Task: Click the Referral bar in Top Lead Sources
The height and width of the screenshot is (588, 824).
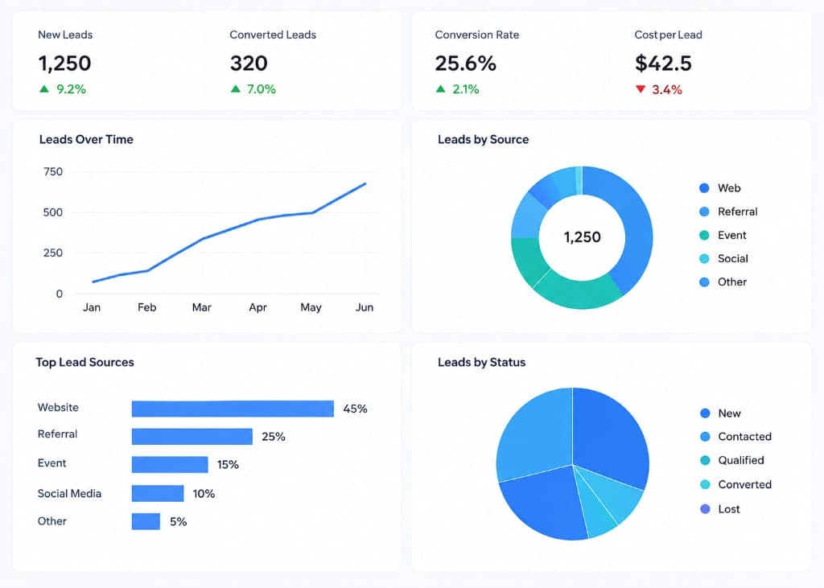Action: point(192,437)
